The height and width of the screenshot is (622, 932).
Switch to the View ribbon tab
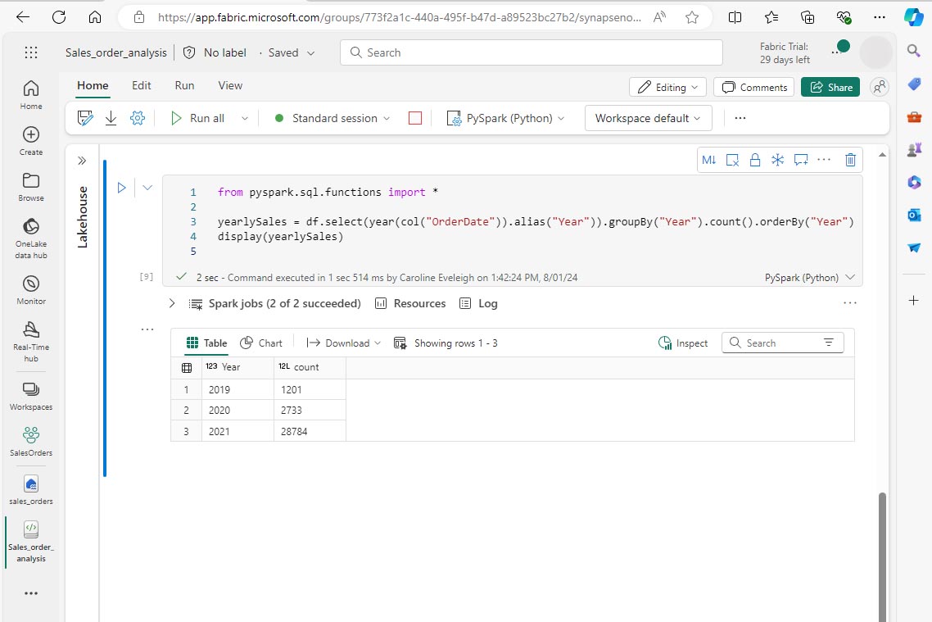tap(230, 85)
